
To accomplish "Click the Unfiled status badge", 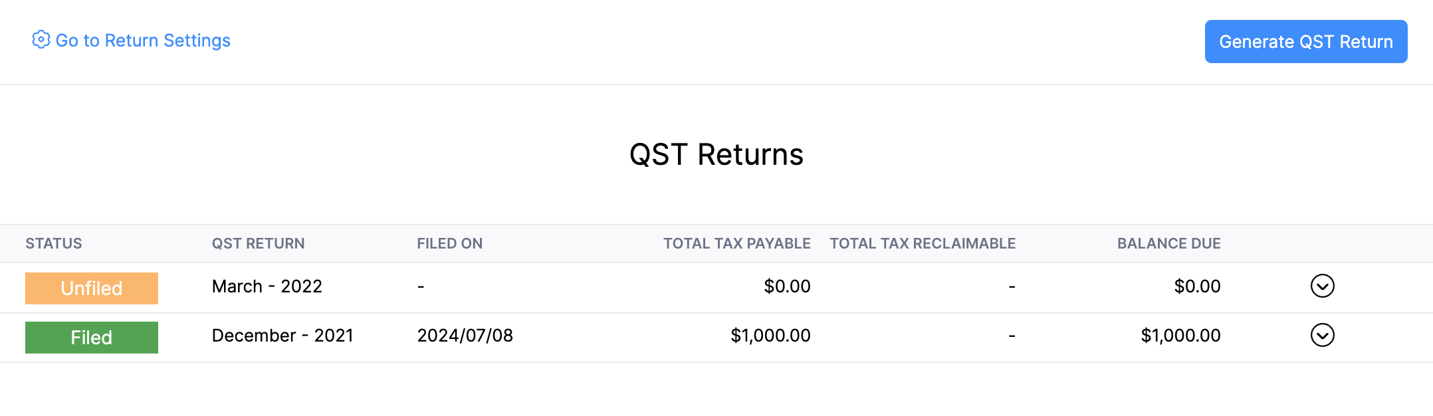I will (x=91, y=288).
